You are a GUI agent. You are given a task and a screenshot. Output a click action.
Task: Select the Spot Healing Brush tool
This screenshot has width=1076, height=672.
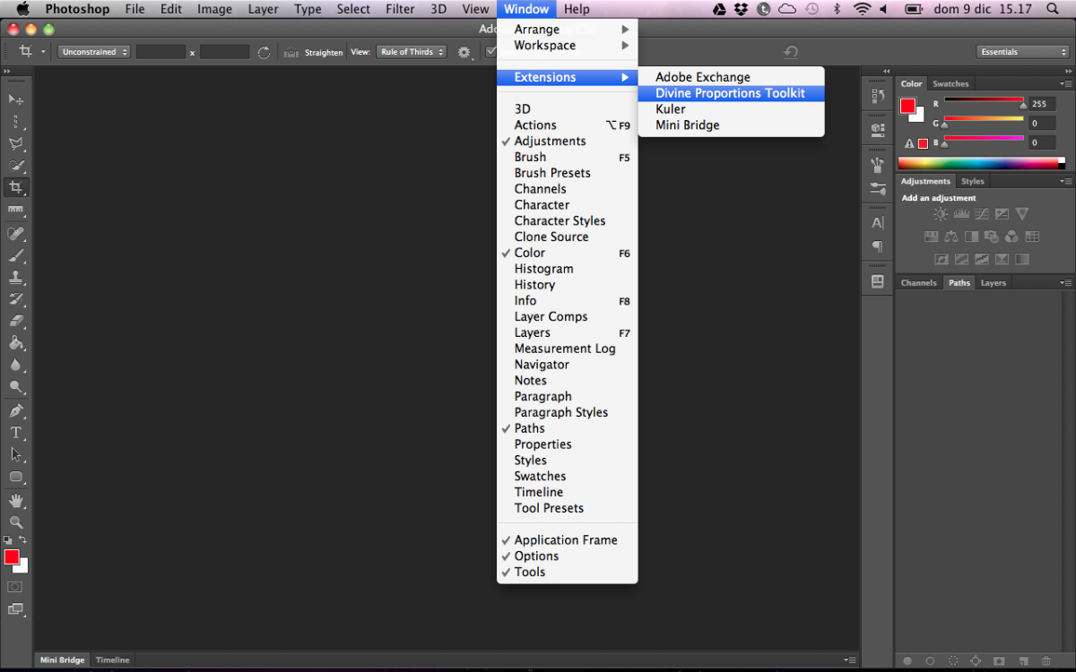click(x=16, y=234)
